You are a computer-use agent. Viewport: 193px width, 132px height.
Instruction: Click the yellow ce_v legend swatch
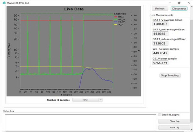115,25
